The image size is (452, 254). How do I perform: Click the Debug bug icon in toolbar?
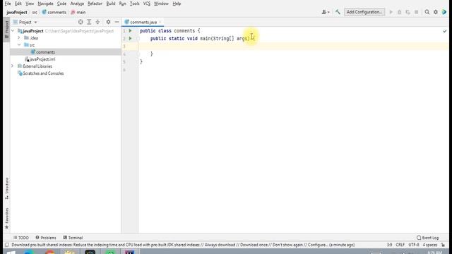tap(399, 12)
